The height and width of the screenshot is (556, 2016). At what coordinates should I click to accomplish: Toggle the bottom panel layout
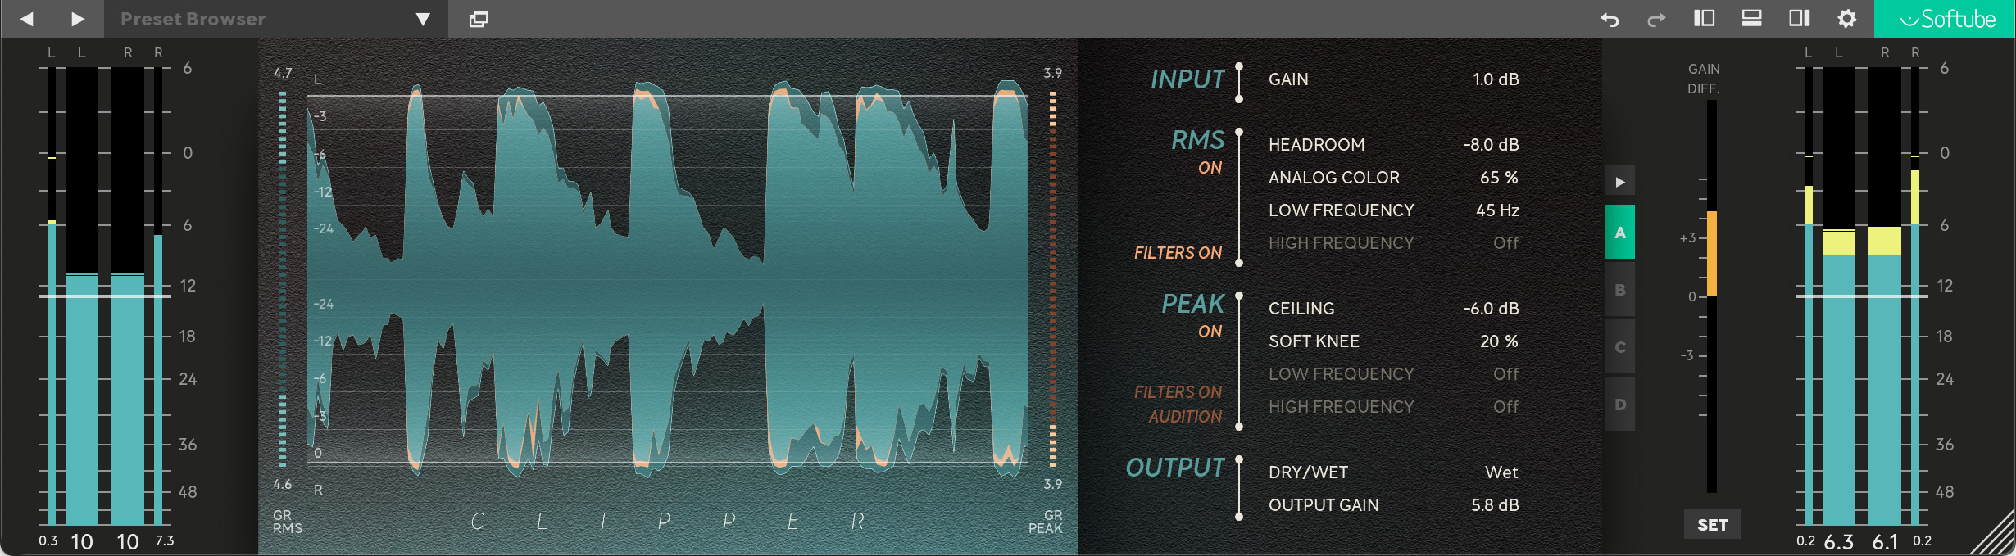(1752, 18)
